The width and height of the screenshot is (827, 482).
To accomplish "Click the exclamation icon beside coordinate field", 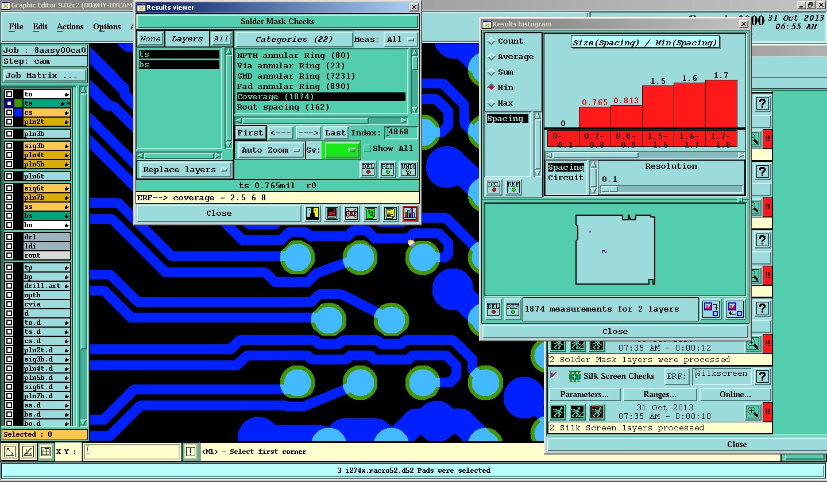I will (x=190, y=452).
